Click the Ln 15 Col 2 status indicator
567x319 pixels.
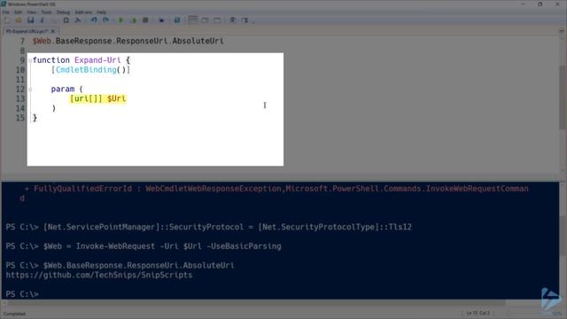coord(478,313)
